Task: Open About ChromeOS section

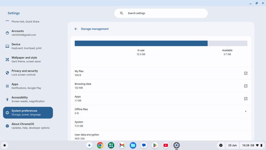Action: click(x=28, y=126)
